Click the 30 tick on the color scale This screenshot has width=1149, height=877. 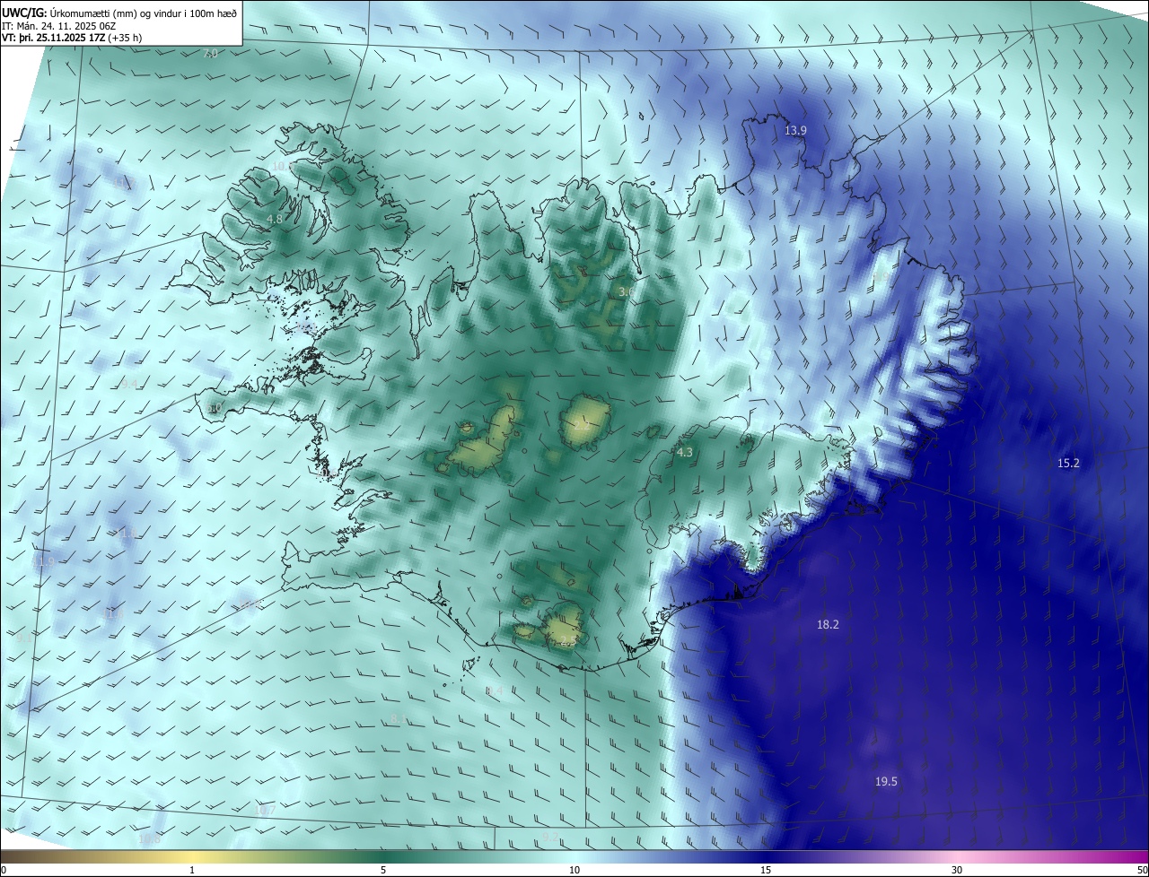click(x=957, y=870)
